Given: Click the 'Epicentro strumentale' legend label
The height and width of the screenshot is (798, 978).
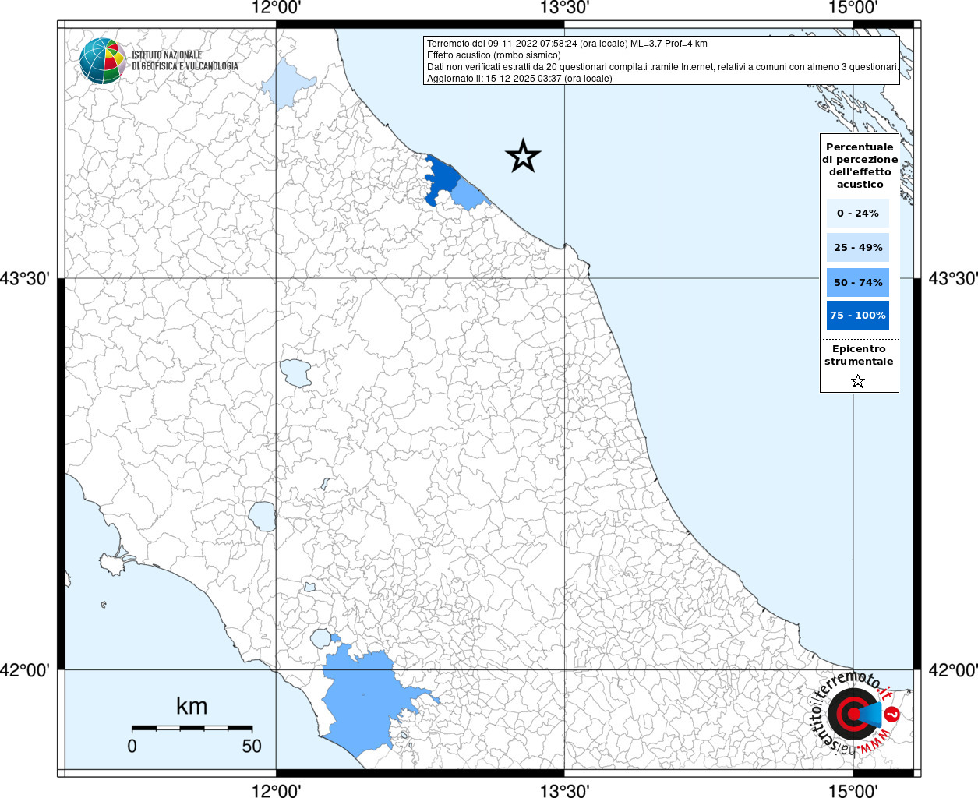Looking at the screenshot, I should click(x=859, y=355).
